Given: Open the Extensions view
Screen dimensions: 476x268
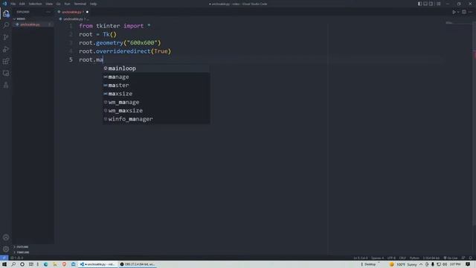Looking at the screenshot, I should pos(6,61).
